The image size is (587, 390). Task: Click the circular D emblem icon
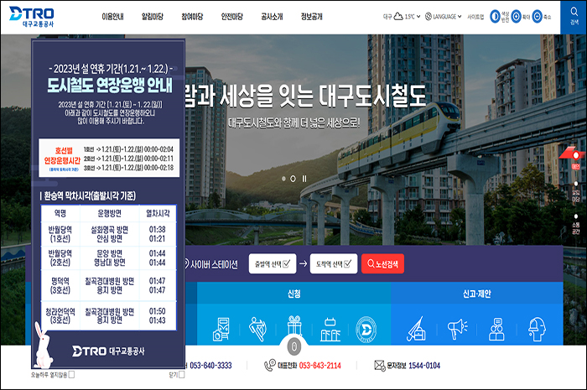click(366, 330)
